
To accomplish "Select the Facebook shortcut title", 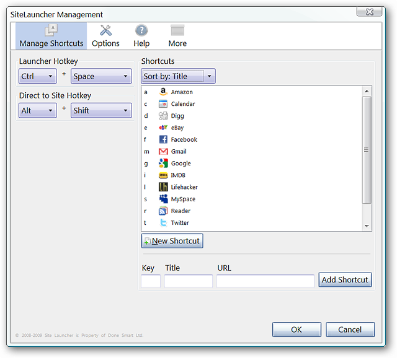I will [184, 139].
